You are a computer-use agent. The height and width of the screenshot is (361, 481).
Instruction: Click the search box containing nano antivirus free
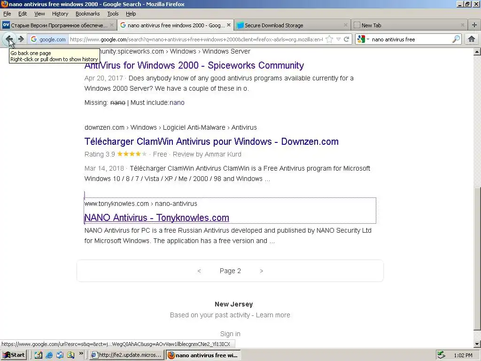coord(411,39)
